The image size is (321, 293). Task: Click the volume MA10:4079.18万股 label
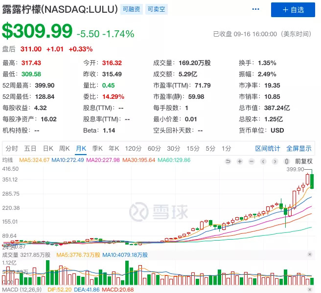tap(125, 255)
